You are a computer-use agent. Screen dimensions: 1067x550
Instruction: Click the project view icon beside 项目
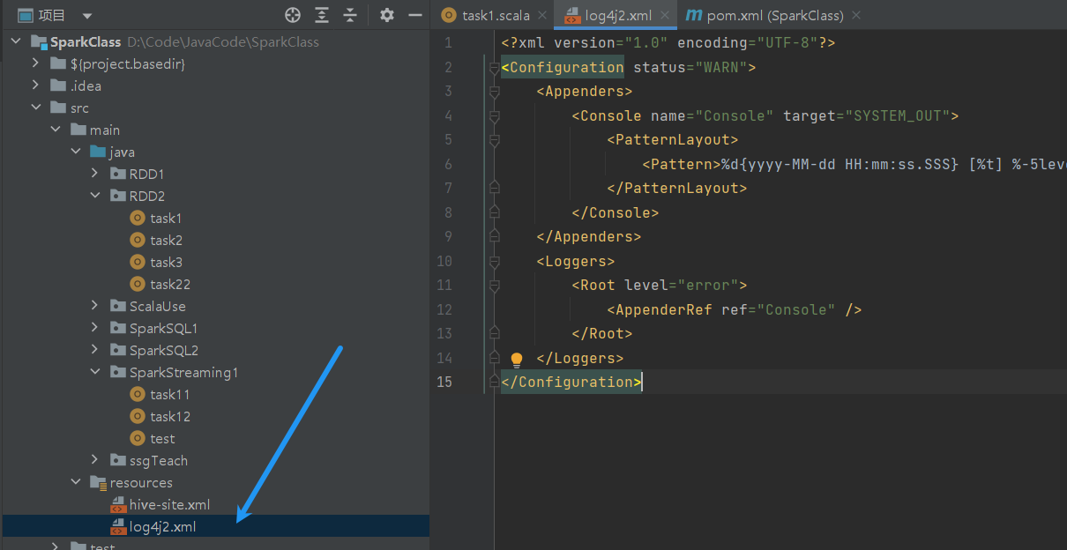click(x=26, y=15)
